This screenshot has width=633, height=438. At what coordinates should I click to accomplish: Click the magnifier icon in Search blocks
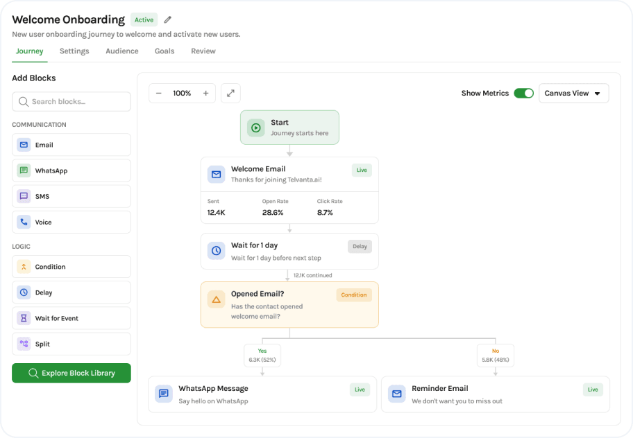coord(24,102)
